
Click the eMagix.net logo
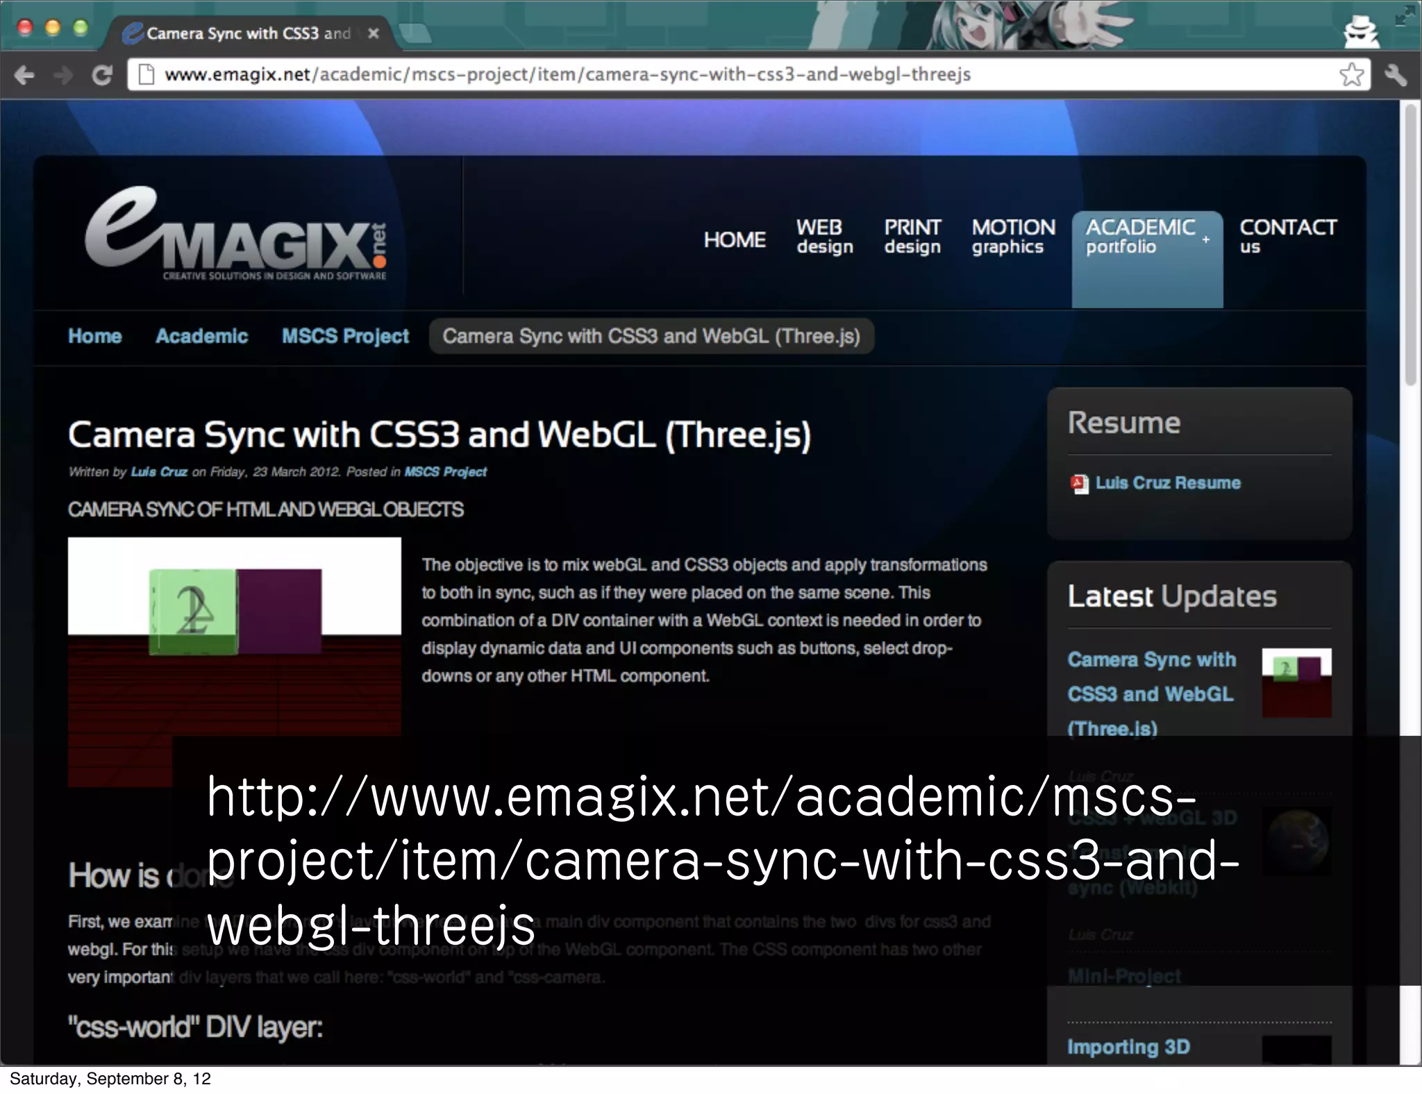coord(235,236)
